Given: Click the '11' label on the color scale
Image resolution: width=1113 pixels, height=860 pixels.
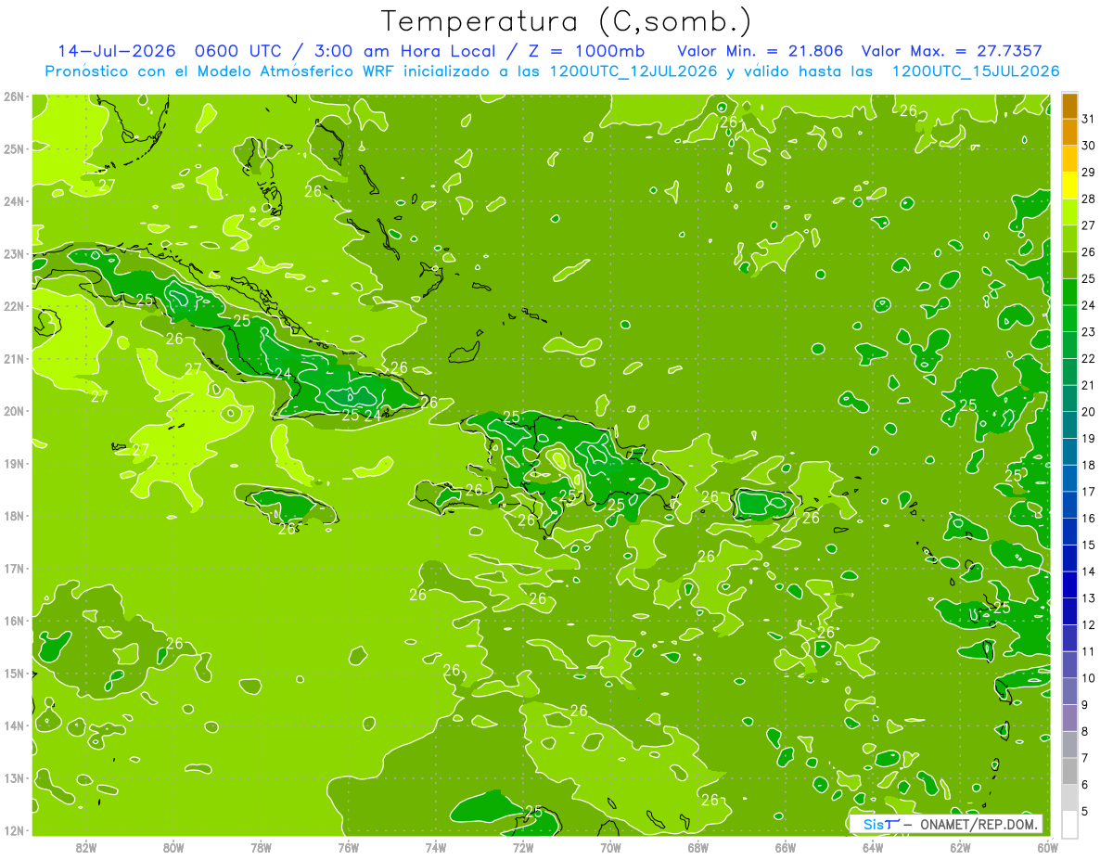Looking at the screenshot, I should 1088,651.
